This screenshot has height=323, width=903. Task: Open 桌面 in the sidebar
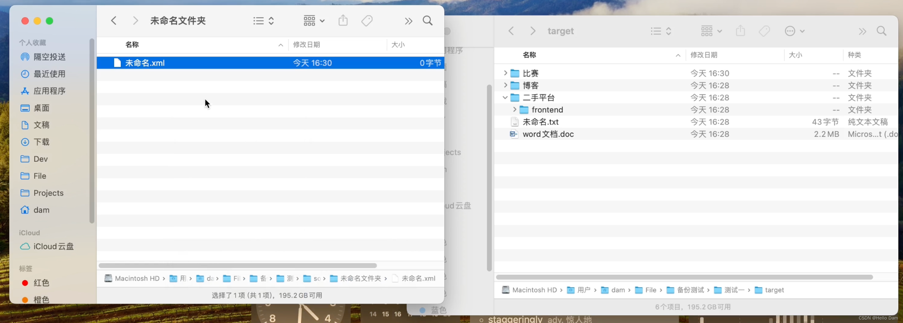42,108
